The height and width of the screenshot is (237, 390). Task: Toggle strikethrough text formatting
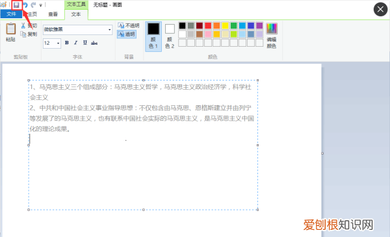tap(94, 43)
